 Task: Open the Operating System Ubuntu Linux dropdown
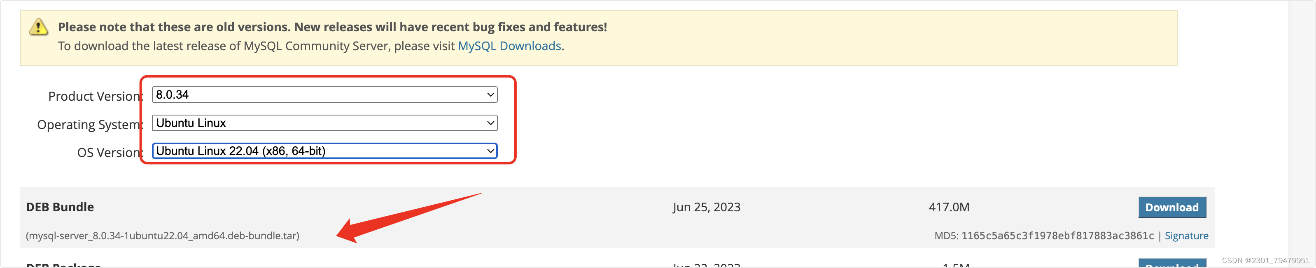click(324, 123)
